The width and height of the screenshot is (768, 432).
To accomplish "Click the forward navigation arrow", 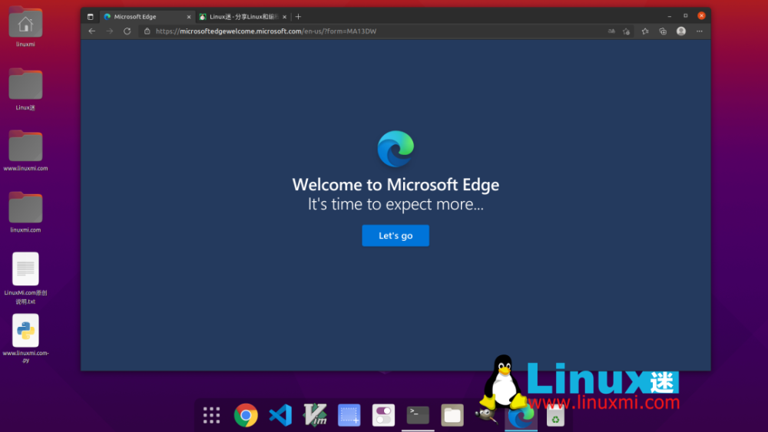I will pos(109,31).
